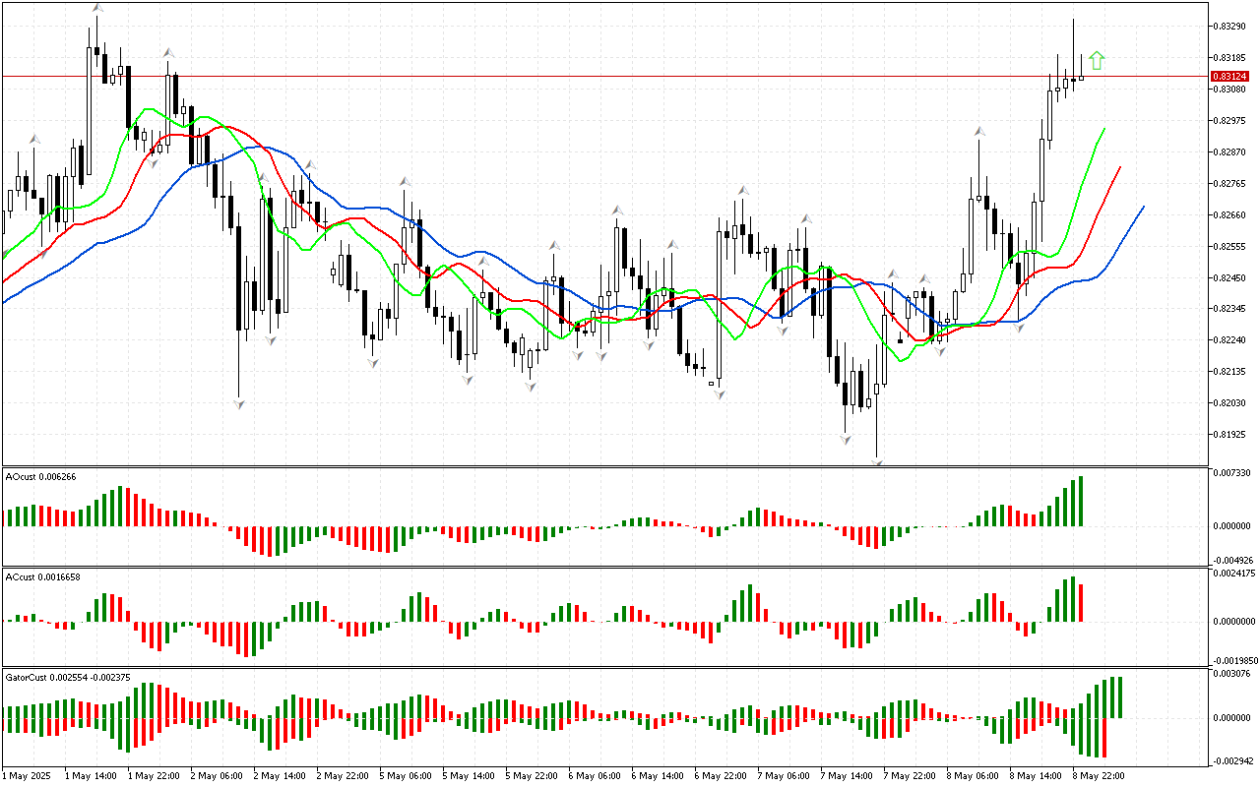Select right end of red Alligator Teeth line
Viewport: 1260px width, 787px height.
1120,168
